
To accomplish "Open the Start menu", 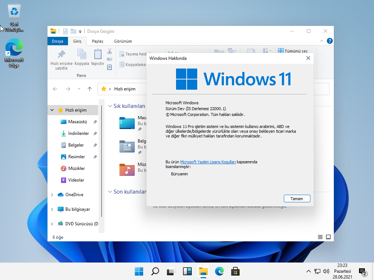I will (x=139, y=271).
